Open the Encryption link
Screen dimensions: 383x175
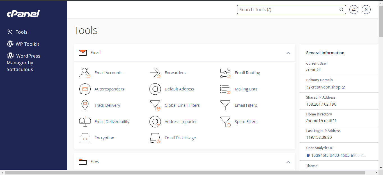tap(104, 138)
